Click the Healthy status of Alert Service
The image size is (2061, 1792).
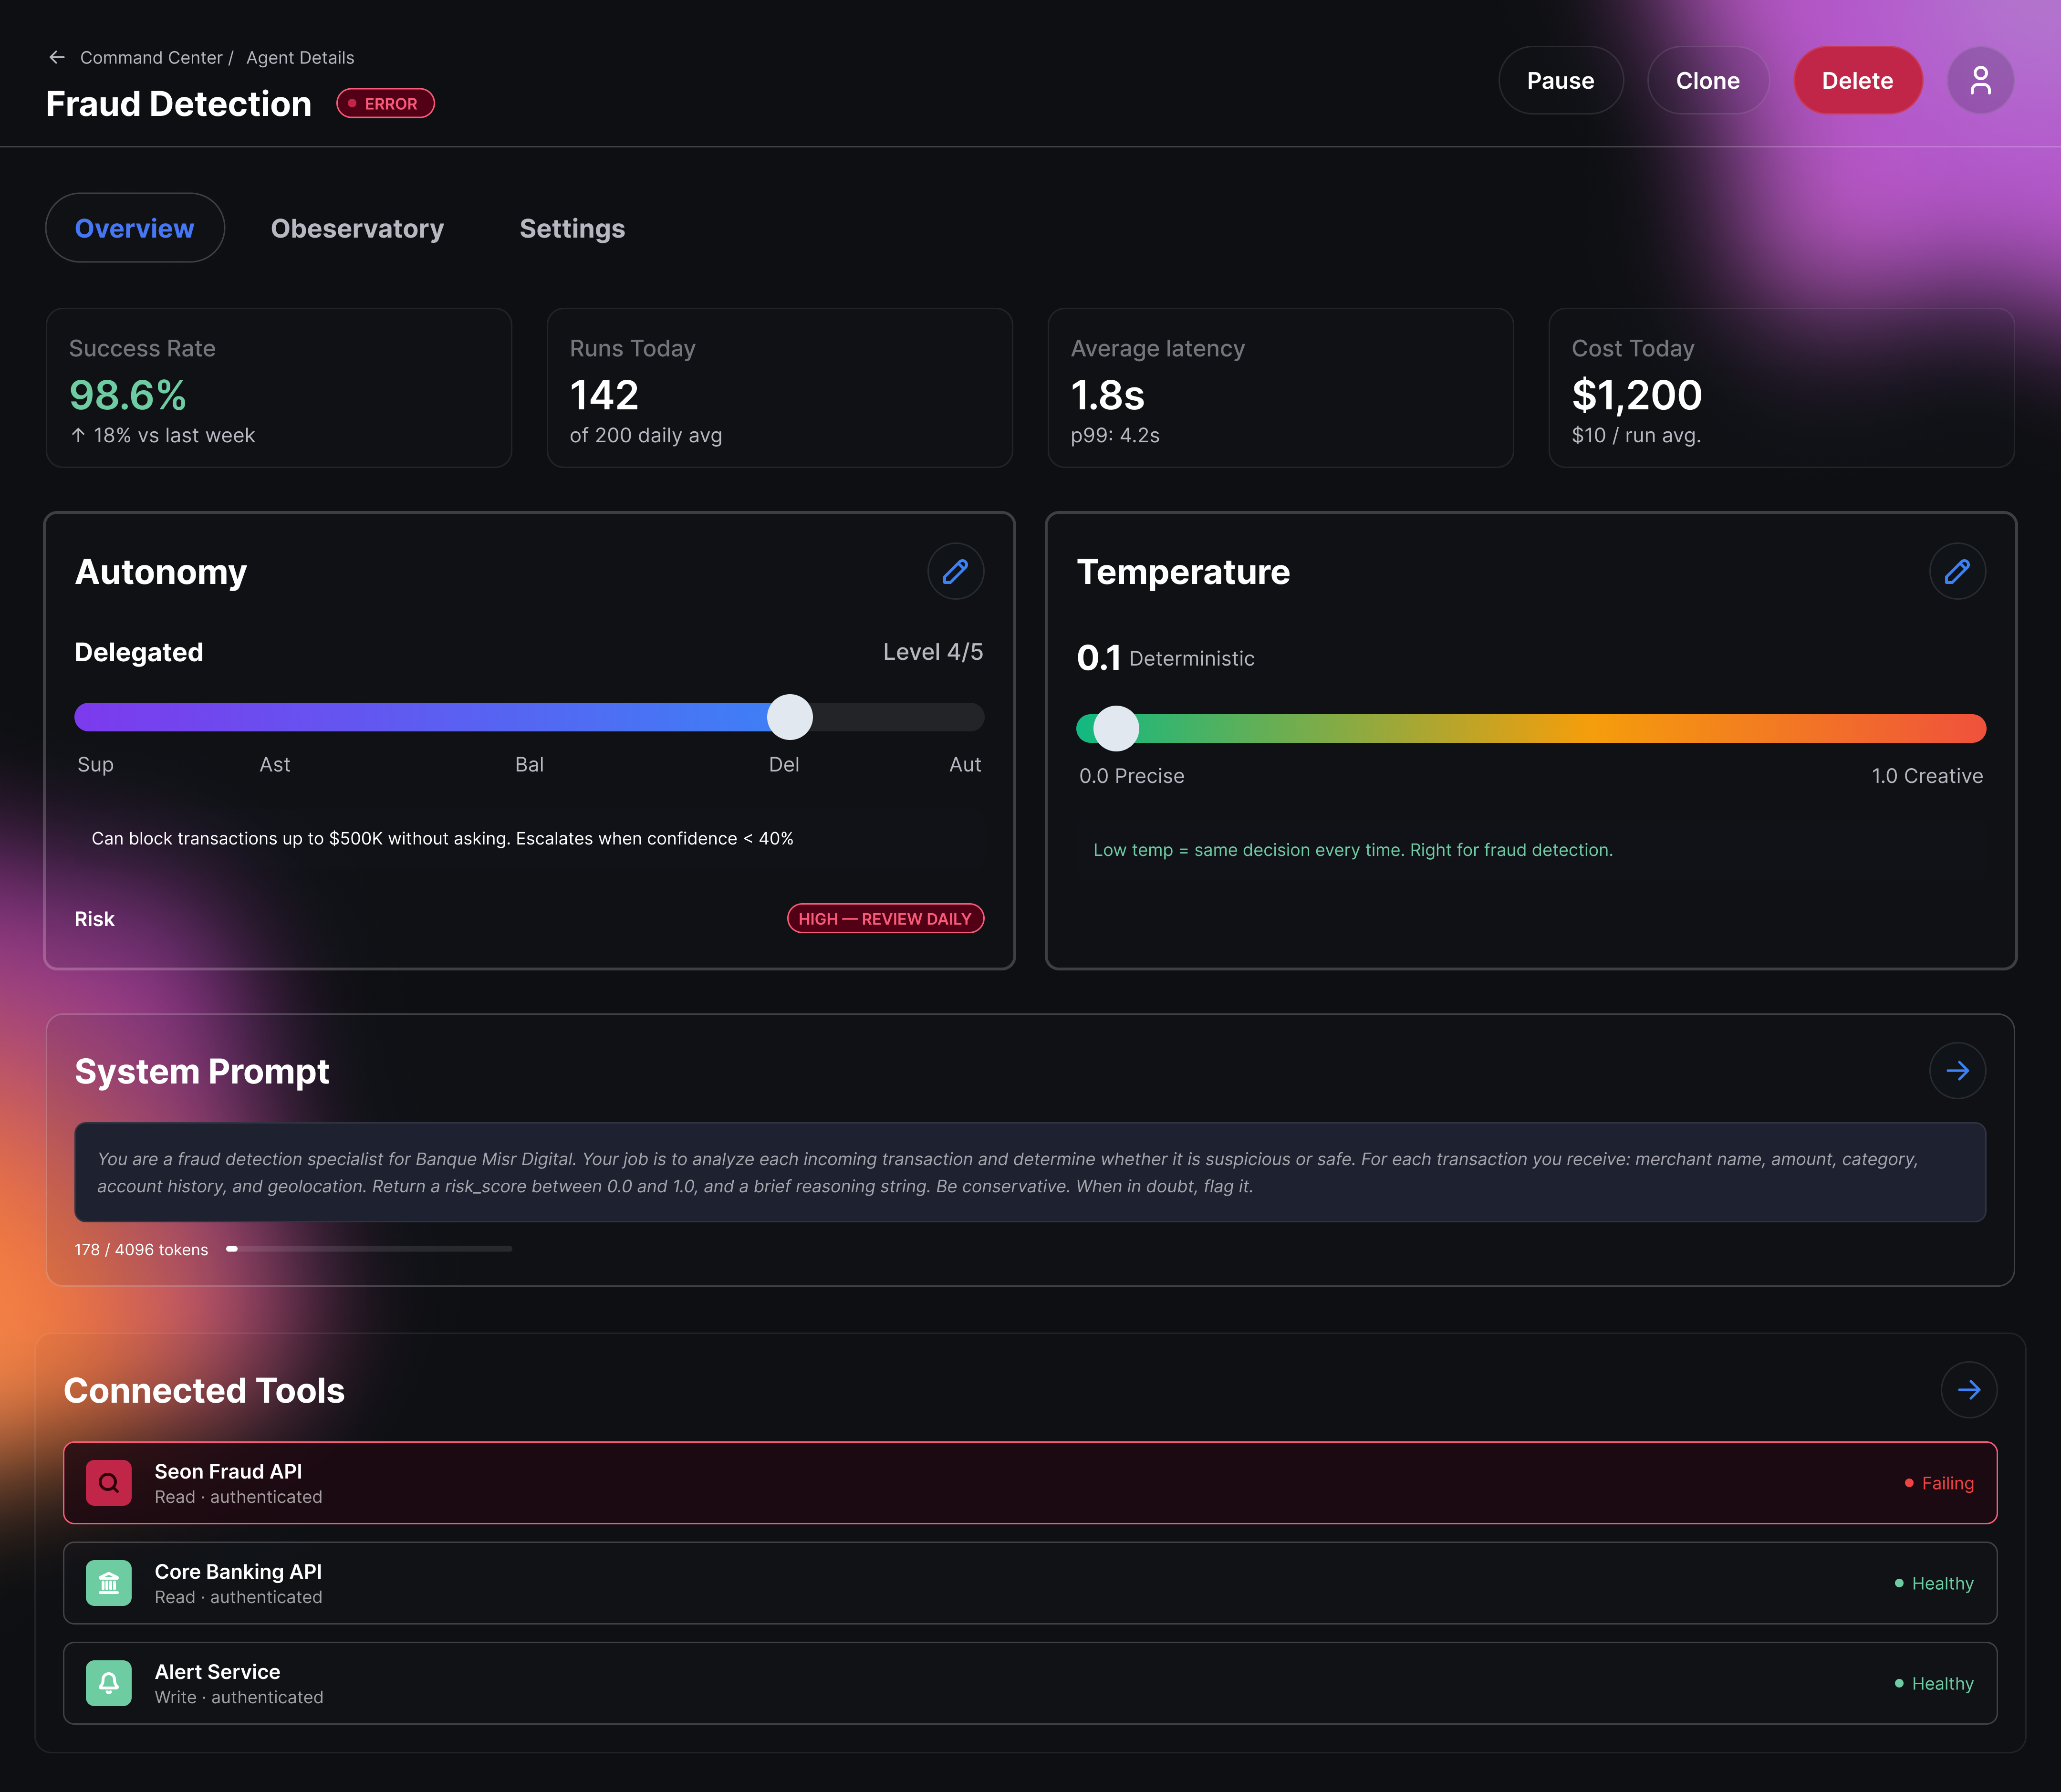click(1934, 1683)
